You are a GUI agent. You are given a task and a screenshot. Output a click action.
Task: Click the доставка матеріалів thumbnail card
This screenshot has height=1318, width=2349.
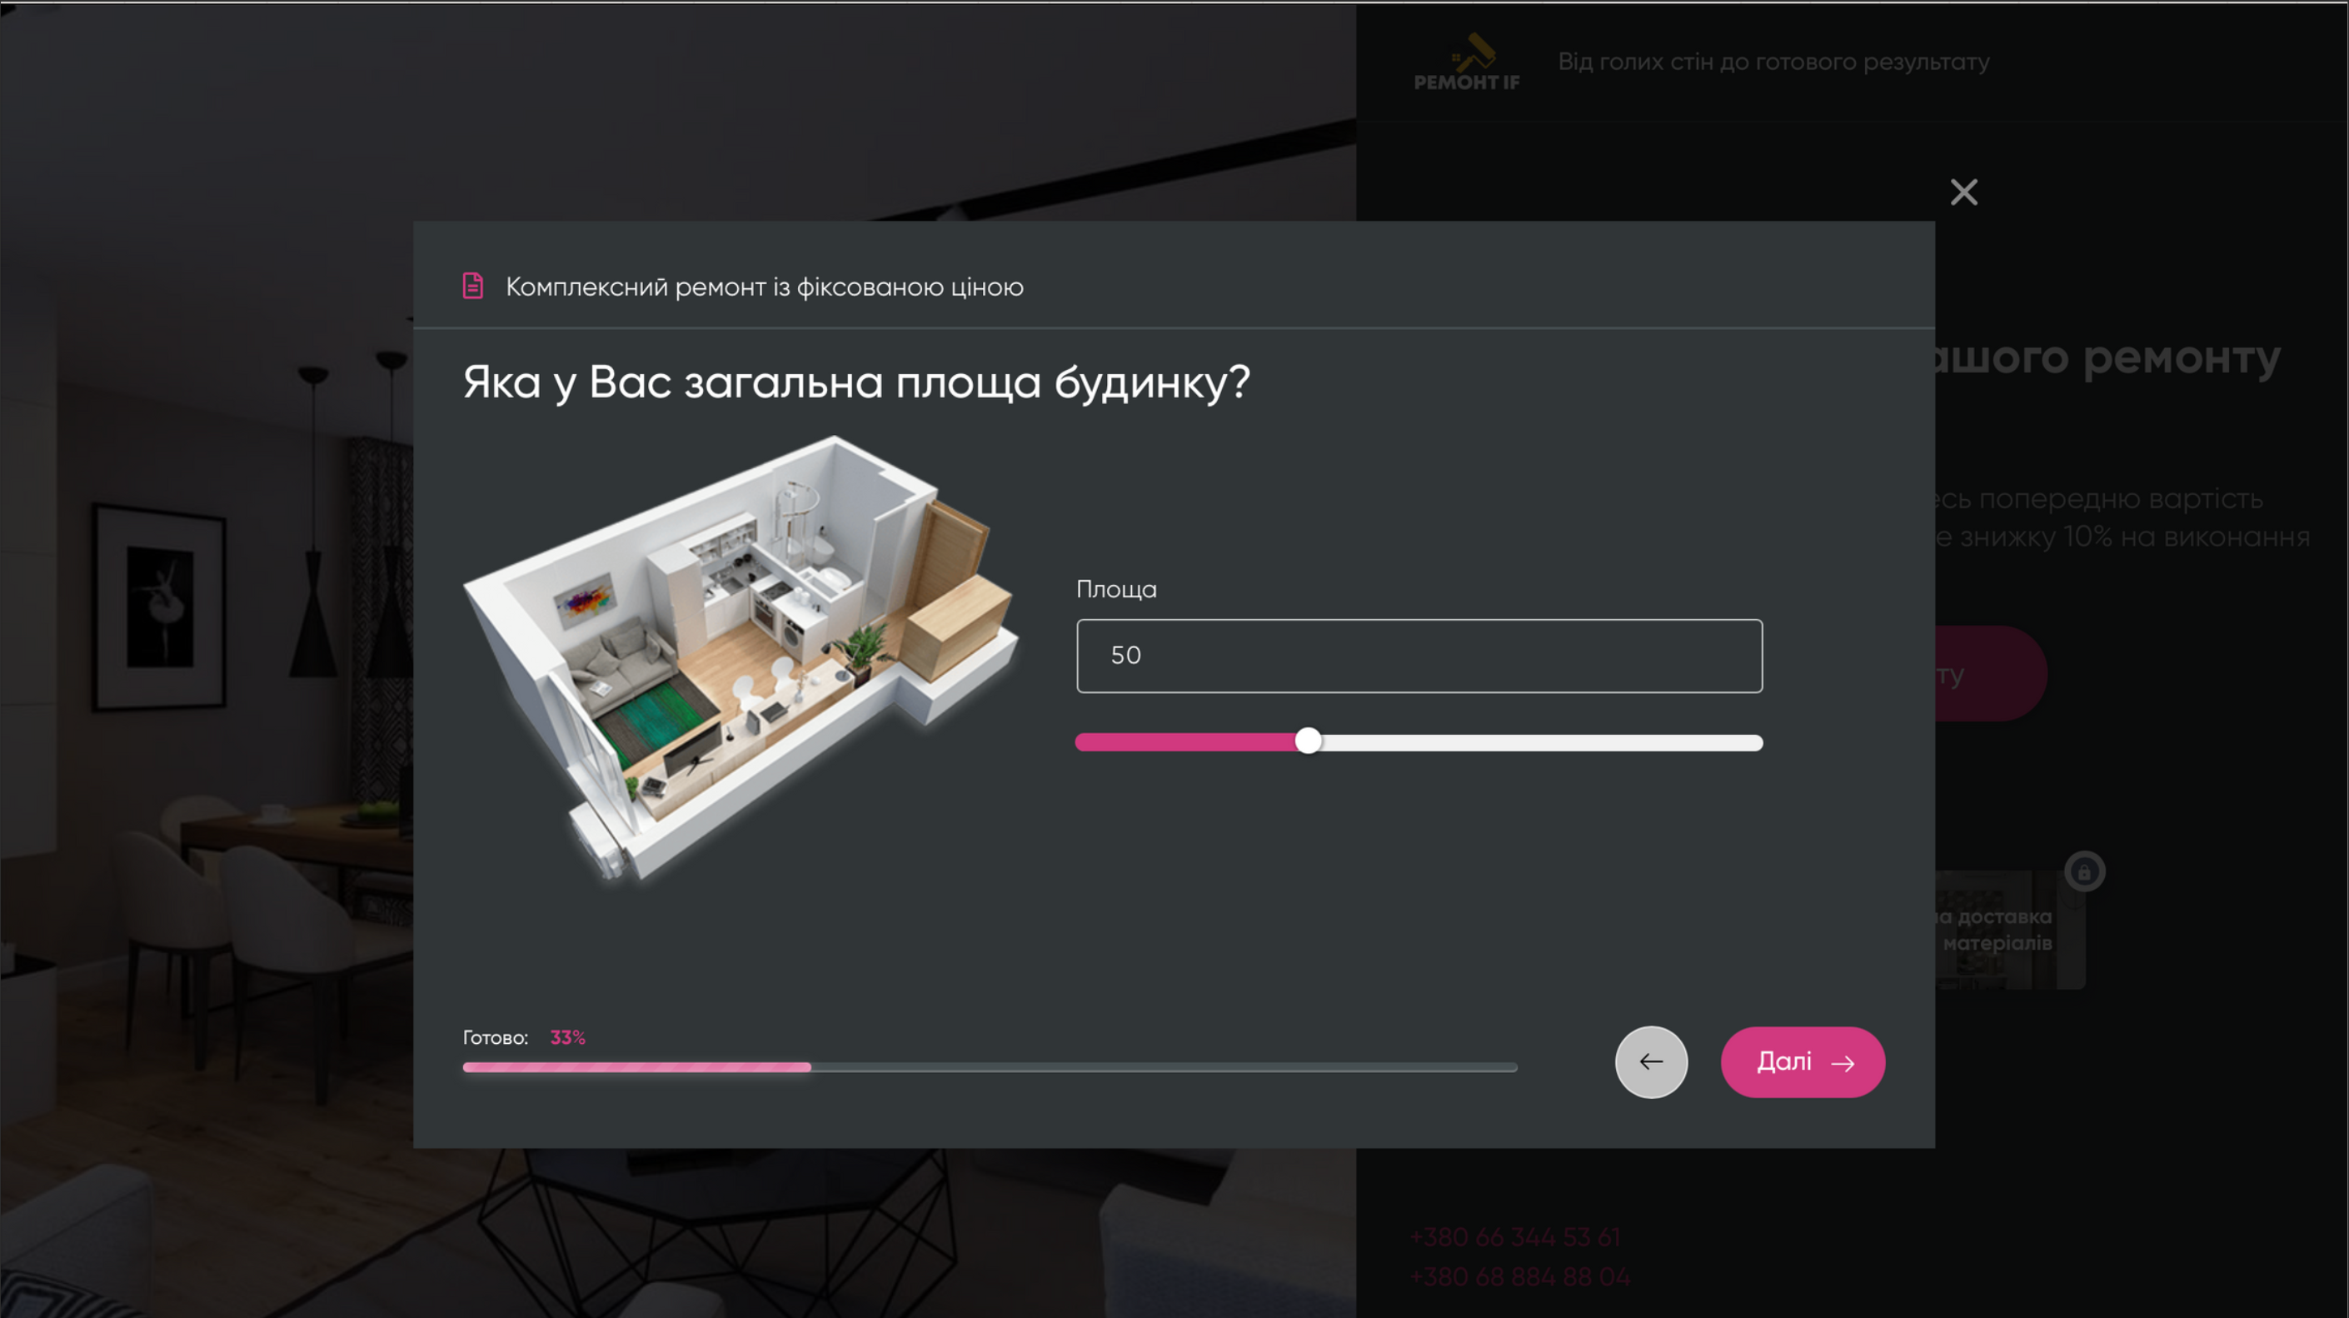pyautogui.click(x=2009, y=929)
